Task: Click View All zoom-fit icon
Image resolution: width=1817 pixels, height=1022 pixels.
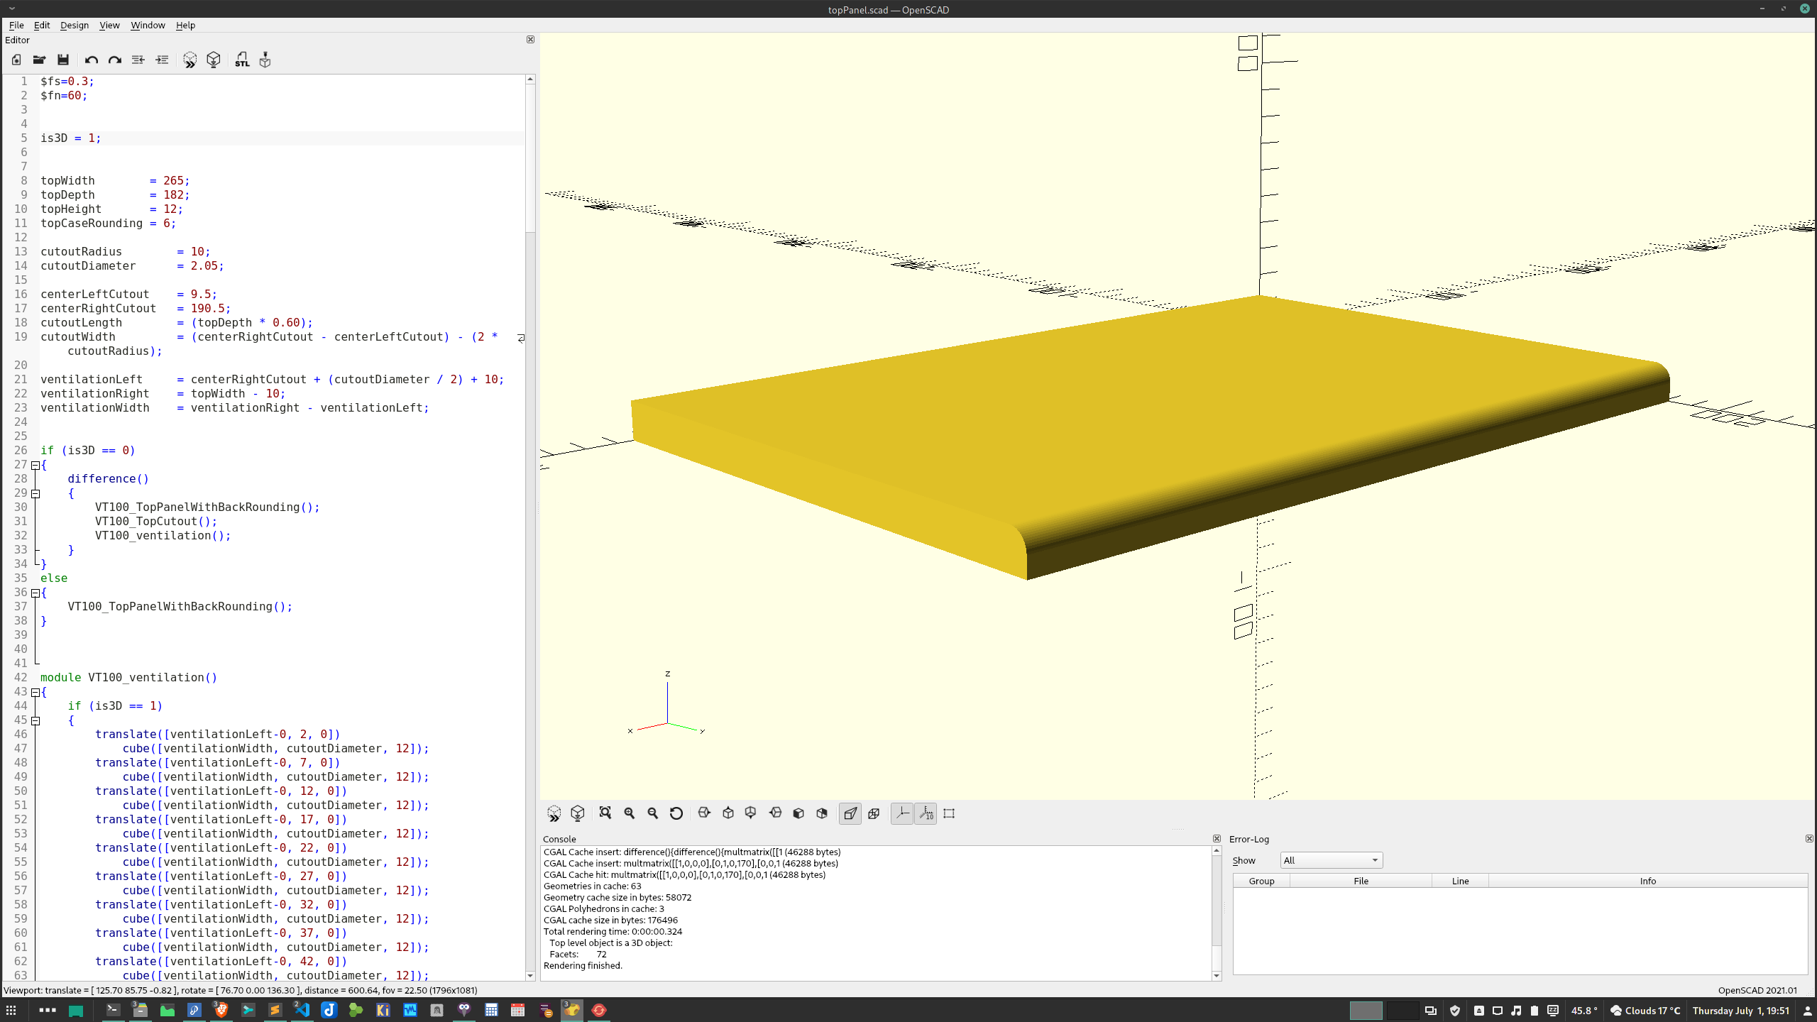Action: pos(605,813)
